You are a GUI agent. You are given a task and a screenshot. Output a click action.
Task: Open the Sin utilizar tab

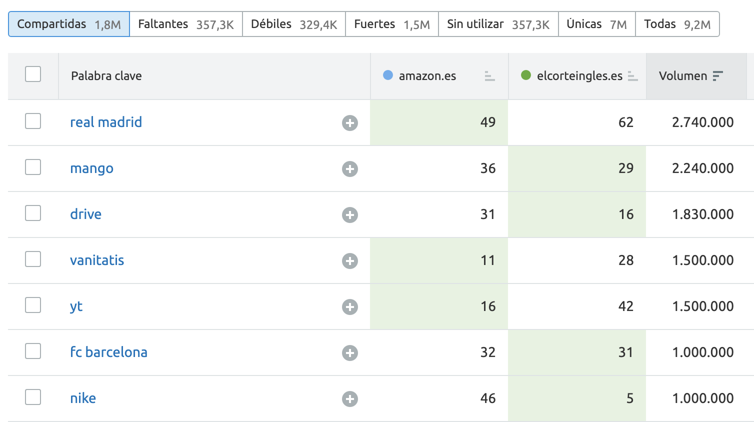point(498,24)
